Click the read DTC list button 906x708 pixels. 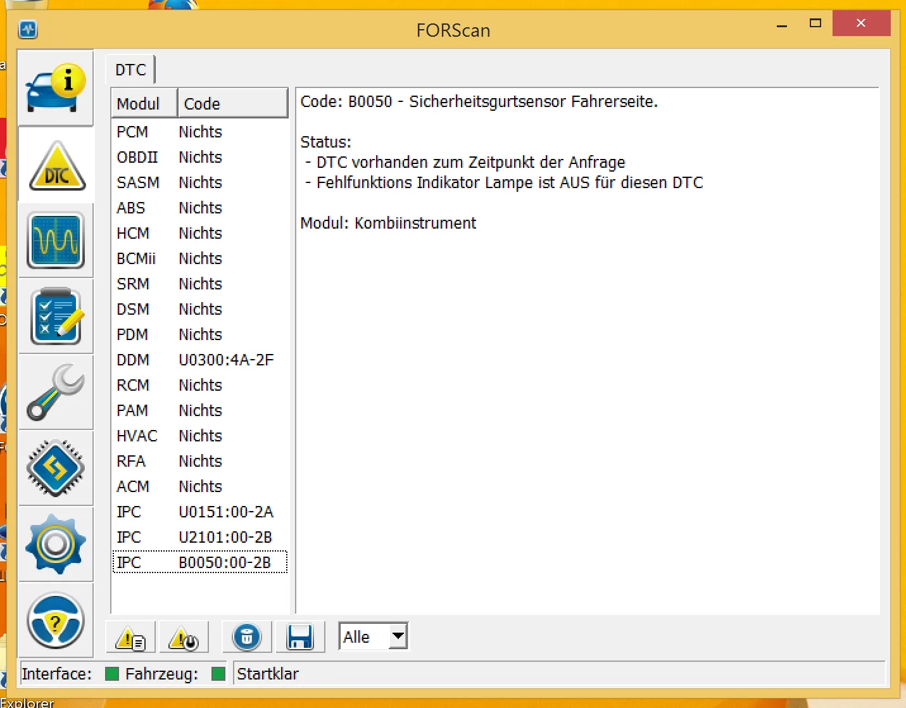point(130,637)
